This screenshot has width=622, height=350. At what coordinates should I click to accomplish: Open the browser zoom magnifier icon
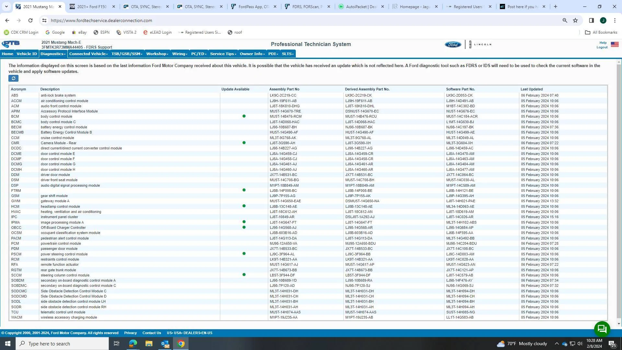click(565, 20)
